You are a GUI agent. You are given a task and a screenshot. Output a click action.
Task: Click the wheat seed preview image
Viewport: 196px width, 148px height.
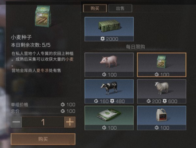[43, 16]
